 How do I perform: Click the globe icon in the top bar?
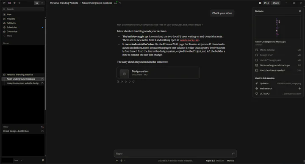pos(260,3)
